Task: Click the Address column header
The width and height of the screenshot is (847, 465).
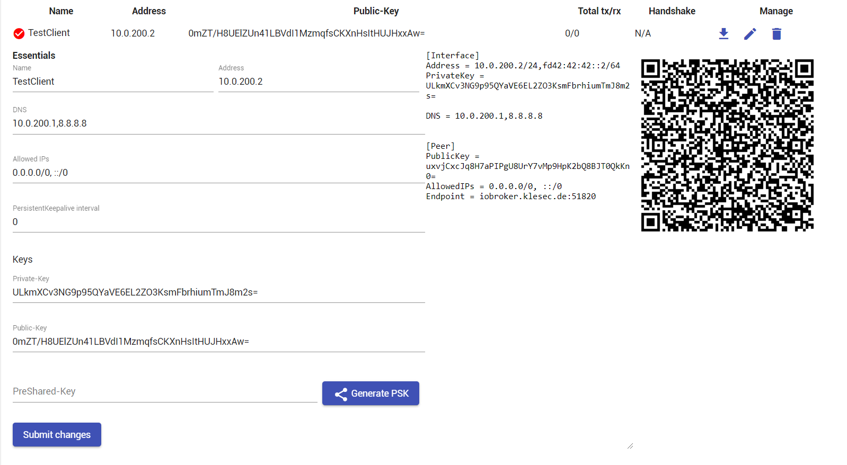Action: pyautogui.click(x=149, y=11)
